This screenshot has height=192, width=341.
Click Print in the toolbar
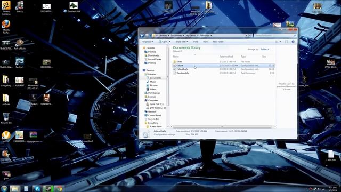[196, 42]
